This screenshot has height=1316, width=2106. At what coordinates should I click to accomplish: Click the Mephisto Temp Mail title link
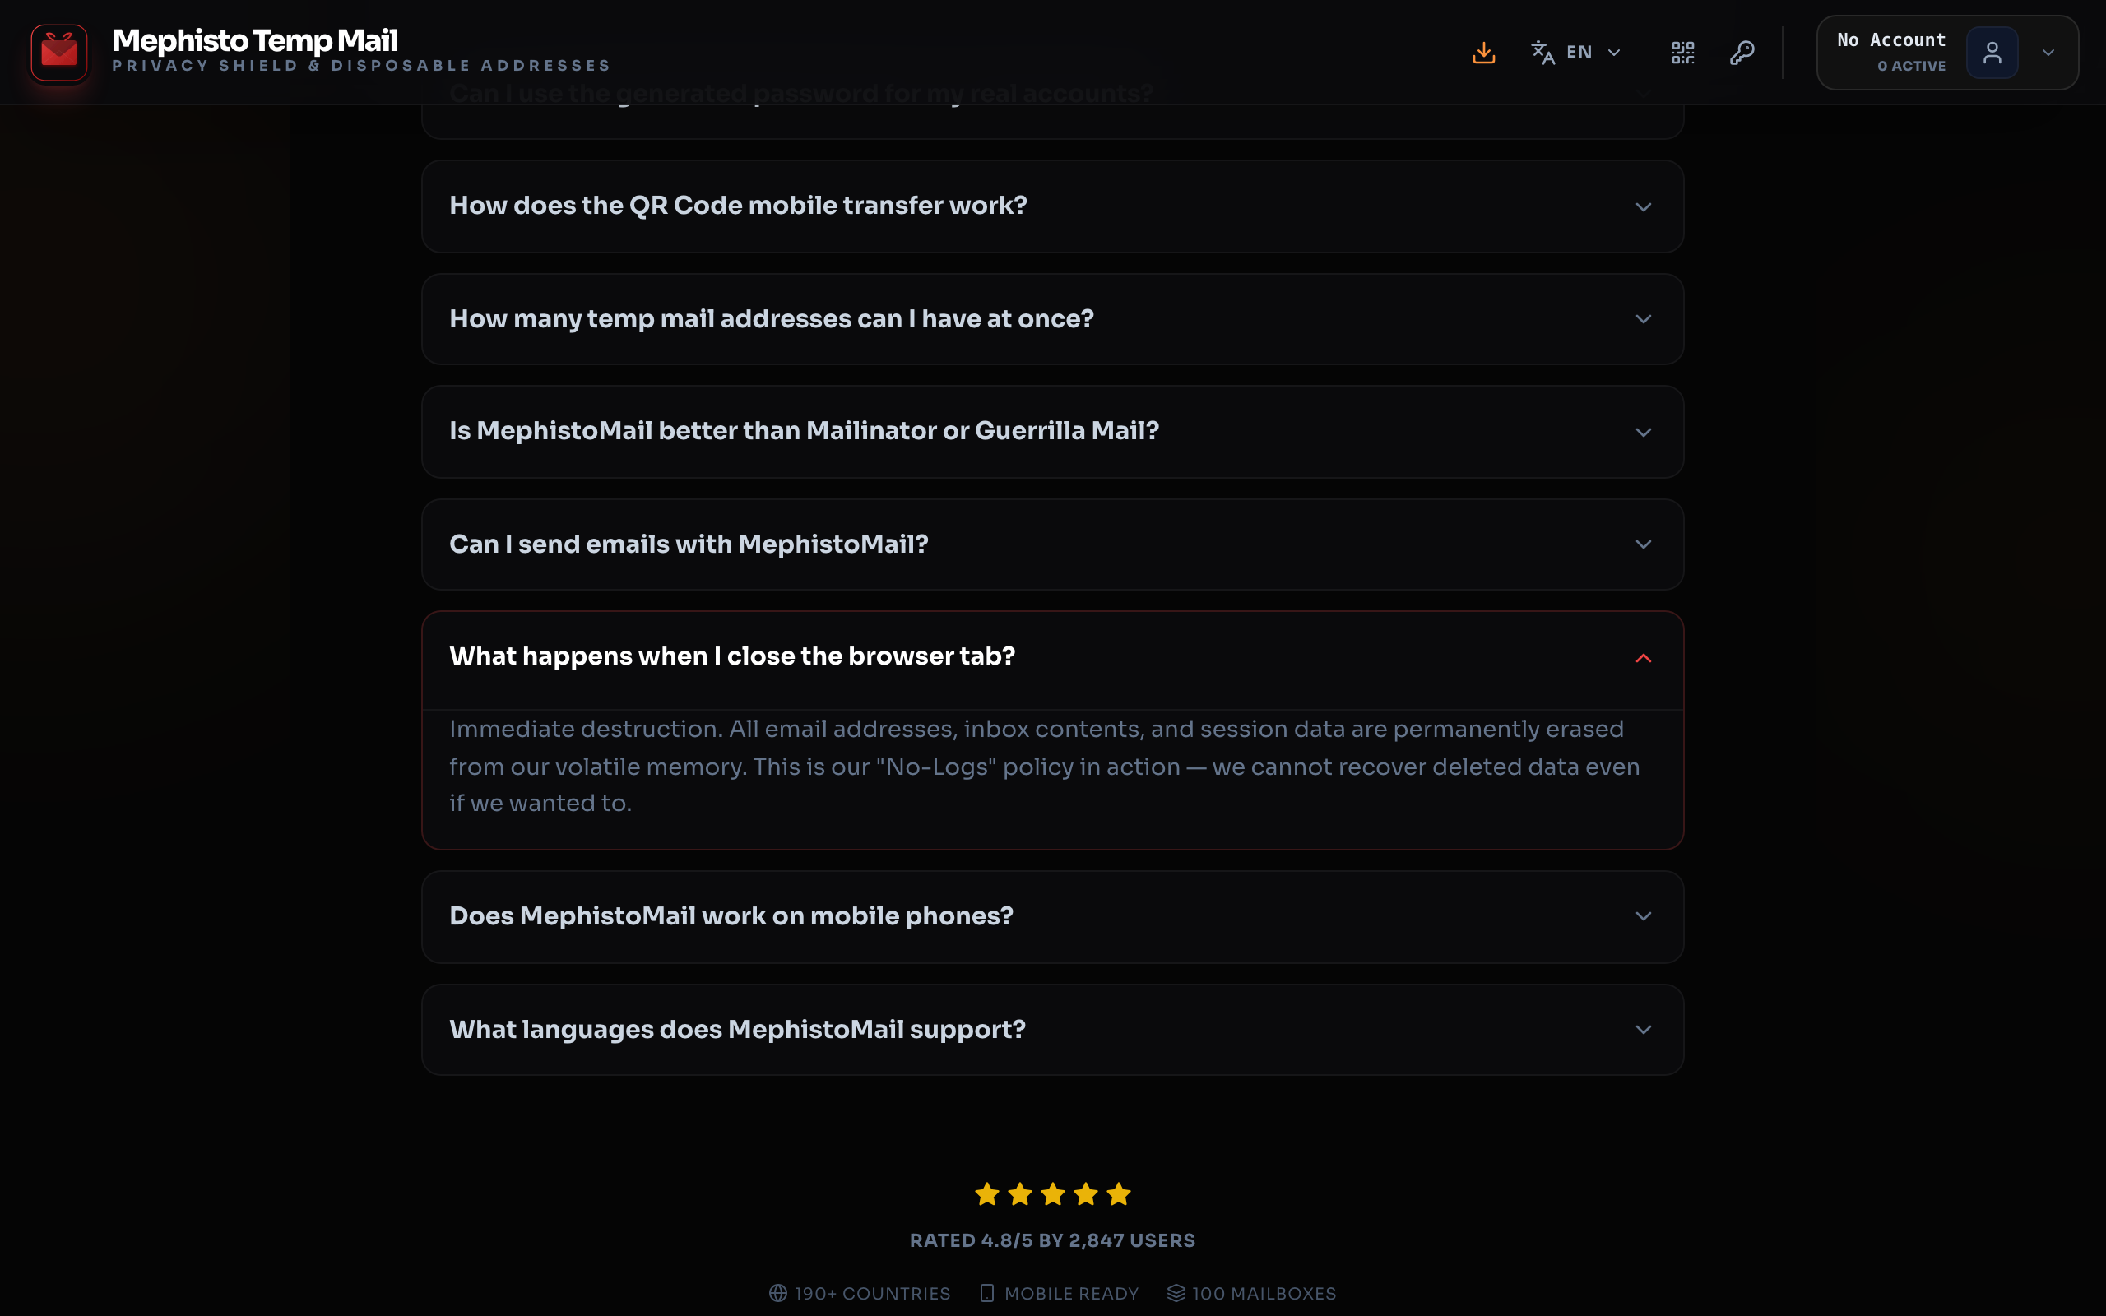coord(255,40)
